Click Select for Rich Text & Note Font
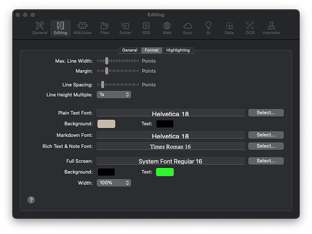The width and height of the screenshot is (312, 234). tap(266, 146)
